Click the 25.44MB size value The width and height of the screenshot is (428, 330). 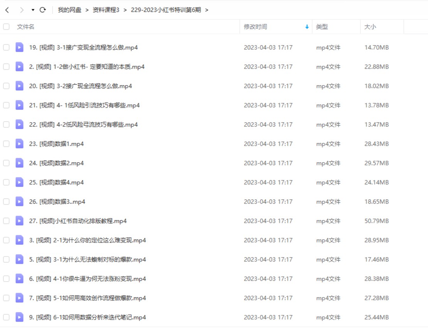377,317
